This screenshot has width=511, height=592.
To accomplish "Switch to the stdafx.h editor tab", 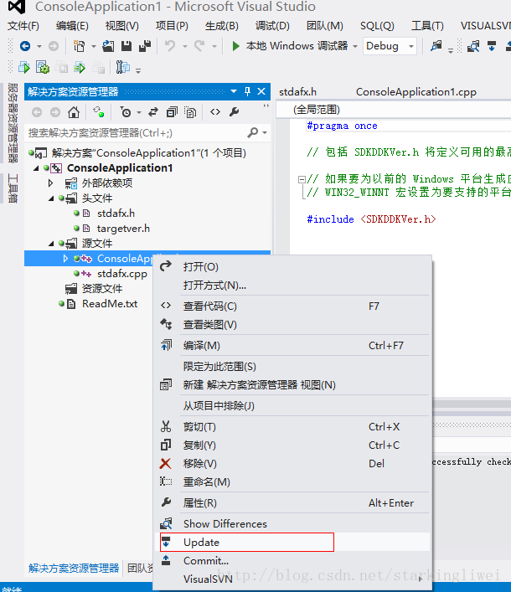I will pyautogui.click(x=298, y=92).
